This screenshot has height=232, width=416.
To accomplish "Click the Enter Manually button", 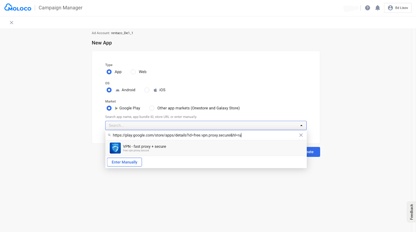I will 125,162.
